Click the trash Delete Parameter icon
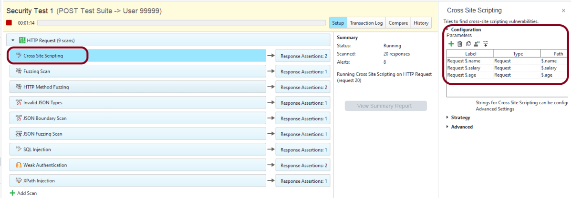Screen dimensions: 571x198 pos(460,44)
